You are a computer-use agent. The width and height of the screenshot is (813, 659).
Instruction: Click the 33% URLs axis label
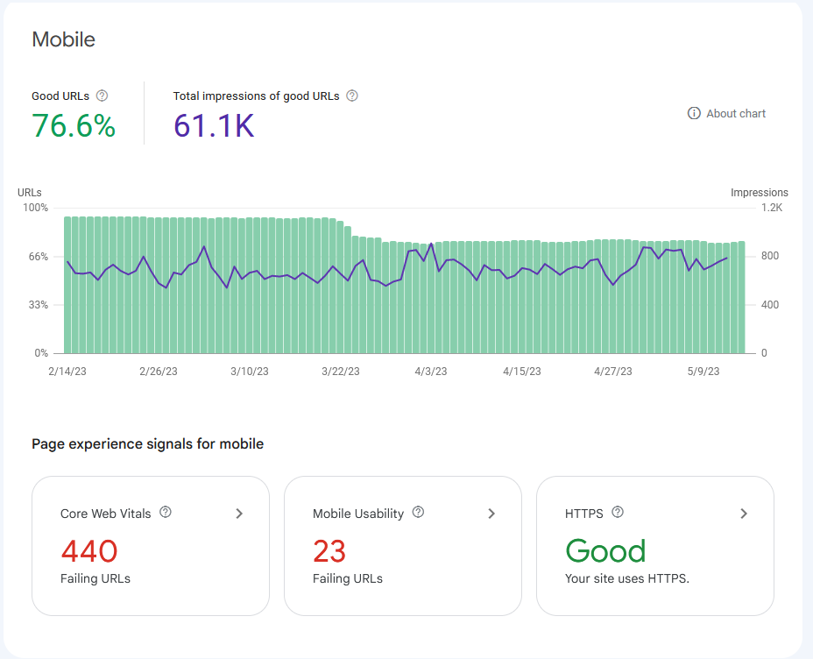38,305
